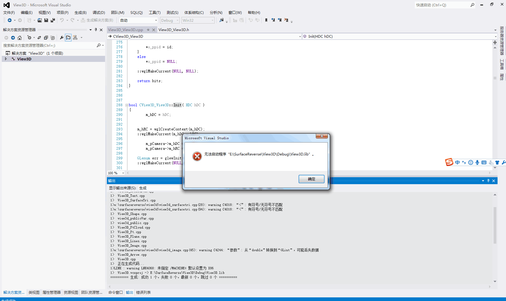Toggle Sogou Chinese punctuation mode

(x=464, y=162)
